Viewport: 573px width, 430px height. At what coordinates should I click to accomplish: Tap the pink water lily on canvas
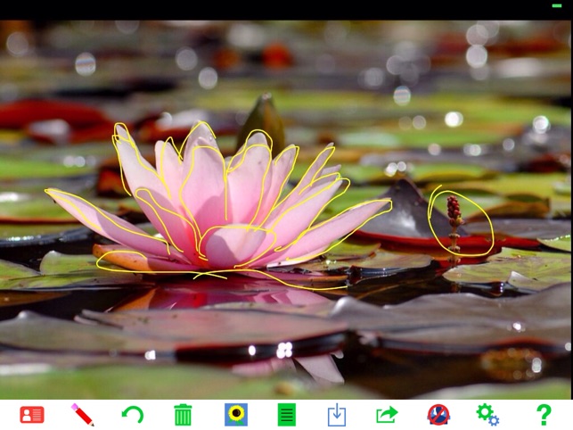219,205
